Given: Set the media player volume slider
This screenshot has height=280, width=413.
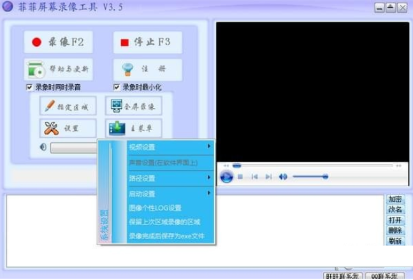Looking at the screenshot, I should point(310,177).
